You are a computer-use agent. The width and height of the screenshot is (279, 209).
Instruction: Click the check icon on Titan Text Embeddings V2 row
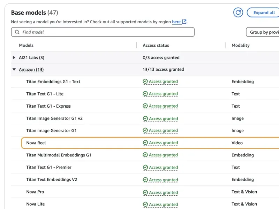[x=145, y=180]
